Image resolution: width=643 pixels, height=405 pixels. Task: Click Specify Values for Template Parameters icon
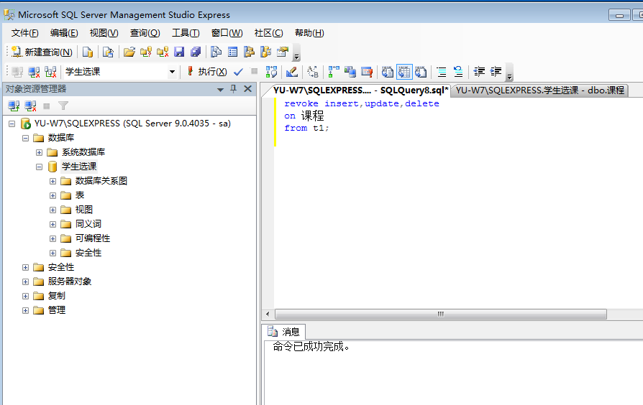coord(313,72)
